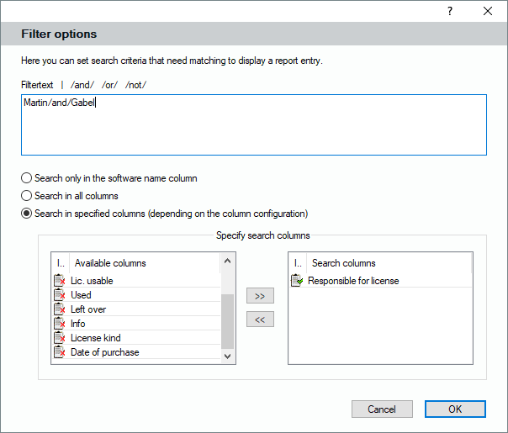Screen dimensions: 508x433
Task: Remove search column with << button
Action: (x=259, y=319)
